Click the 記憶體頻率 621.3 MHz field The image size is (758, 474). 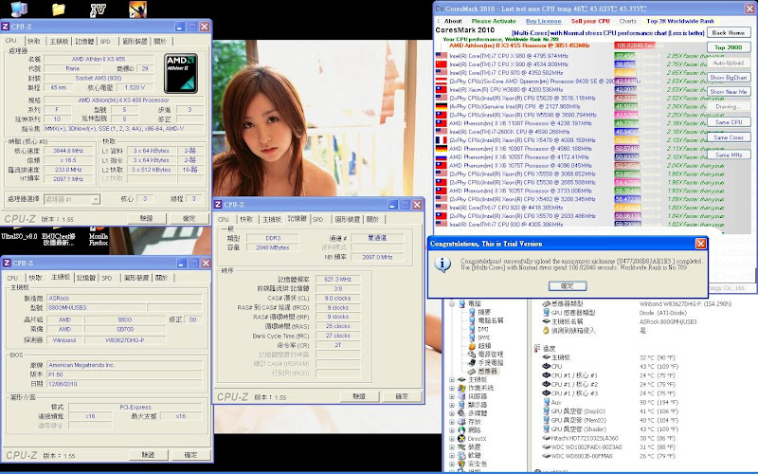pos(338,279)
